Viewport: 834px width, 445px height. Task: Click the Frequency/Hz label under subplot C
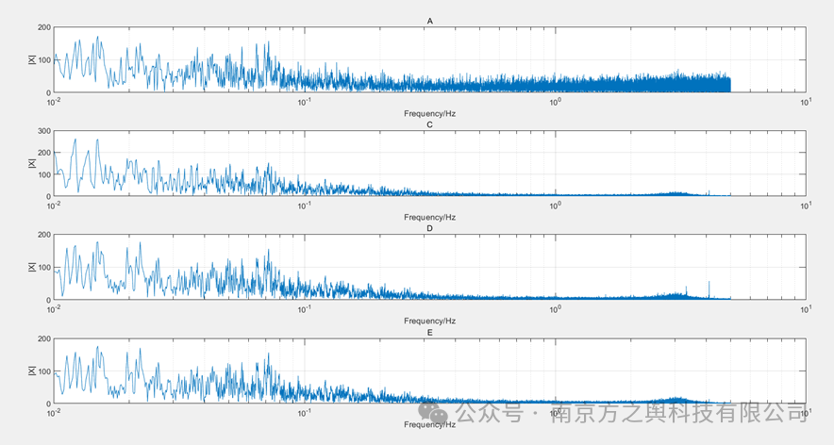click(429, 217)
